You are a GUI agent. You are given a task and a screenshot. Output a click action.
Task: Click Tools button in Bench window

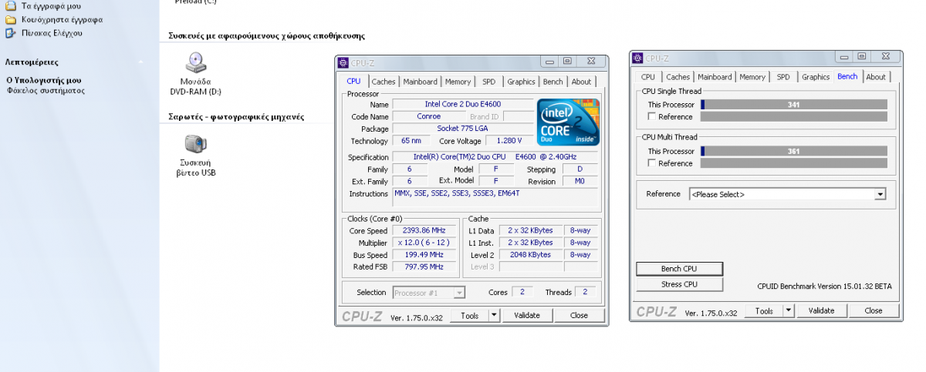[764, 311]
